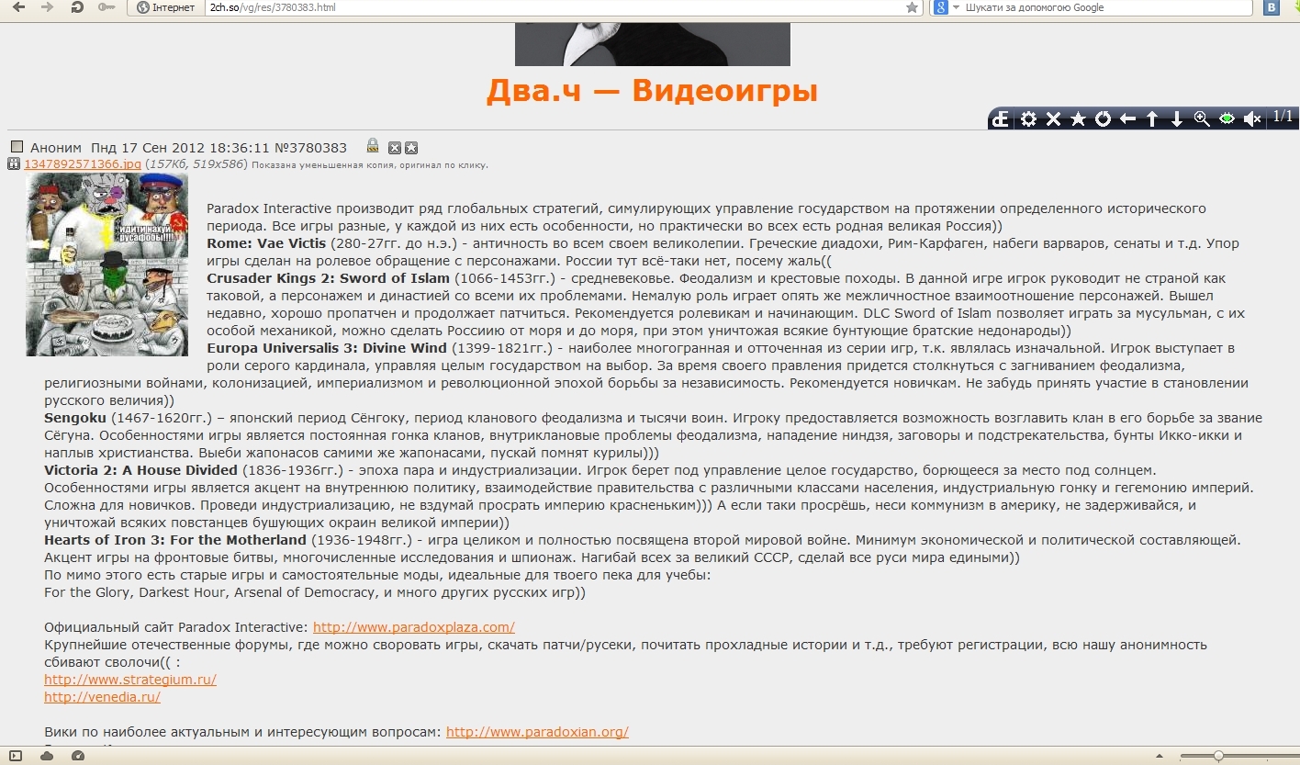This screenshot has width=1300, height=765.
Task: Open image link 1347892571366.jpg
Action: point(83,164)
